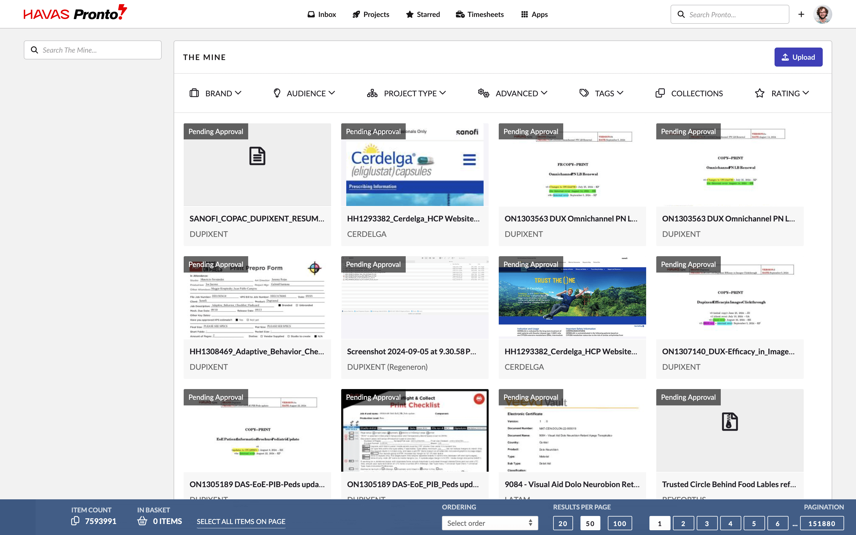Click the Tags label icon
The width and height of the screenshot is (856, 535).
coord(584,93)
